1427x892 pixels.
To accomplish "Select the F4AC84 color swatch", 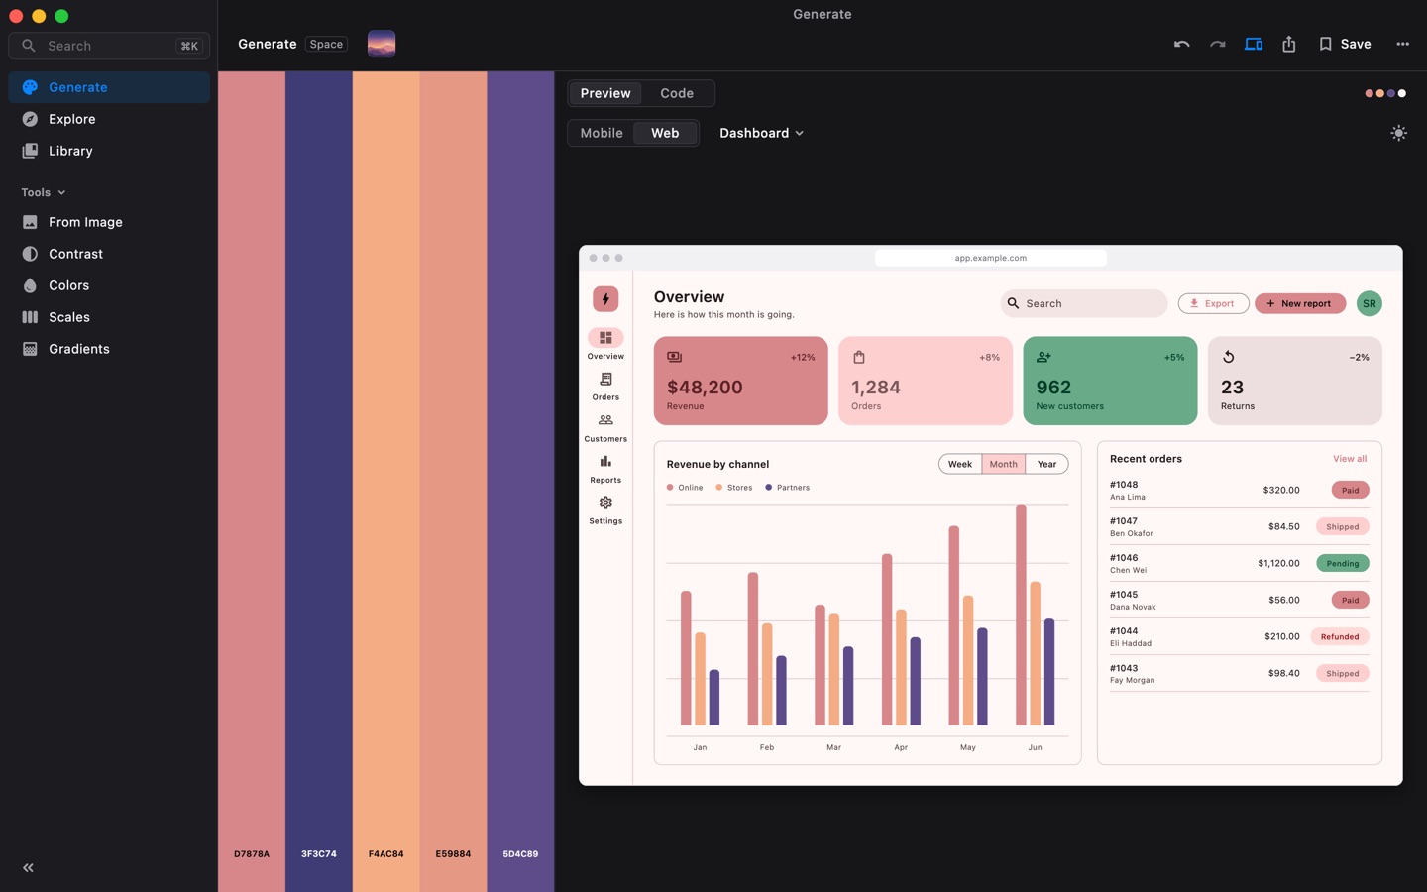I will pyautogui.click(x=386, y=482).
